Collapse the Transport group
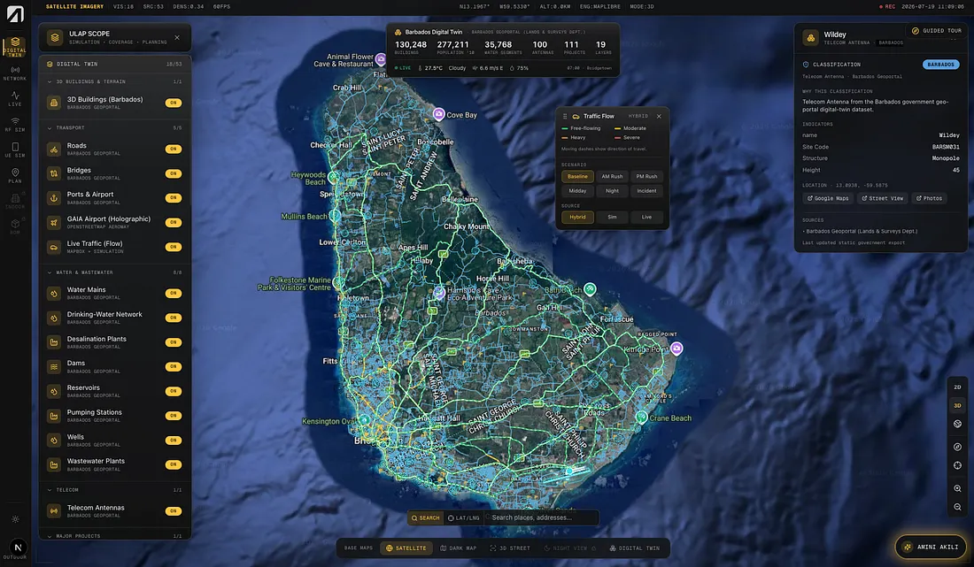974x567 pixels. (x=114, y=127)
